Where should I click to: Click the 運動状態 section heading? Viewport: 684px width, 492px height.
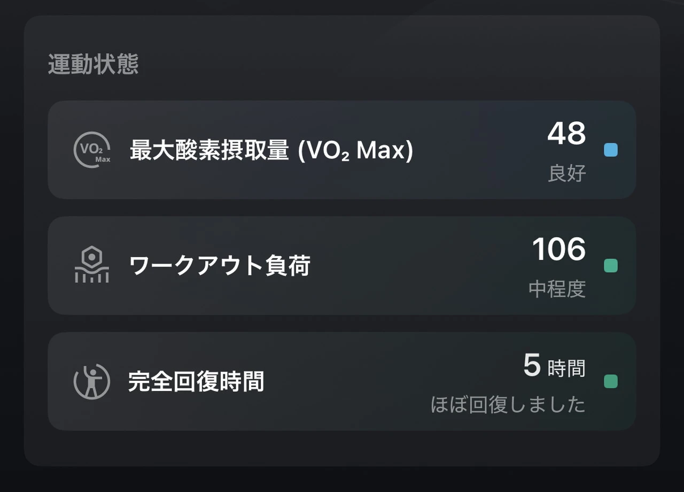[x=94, y=65]
